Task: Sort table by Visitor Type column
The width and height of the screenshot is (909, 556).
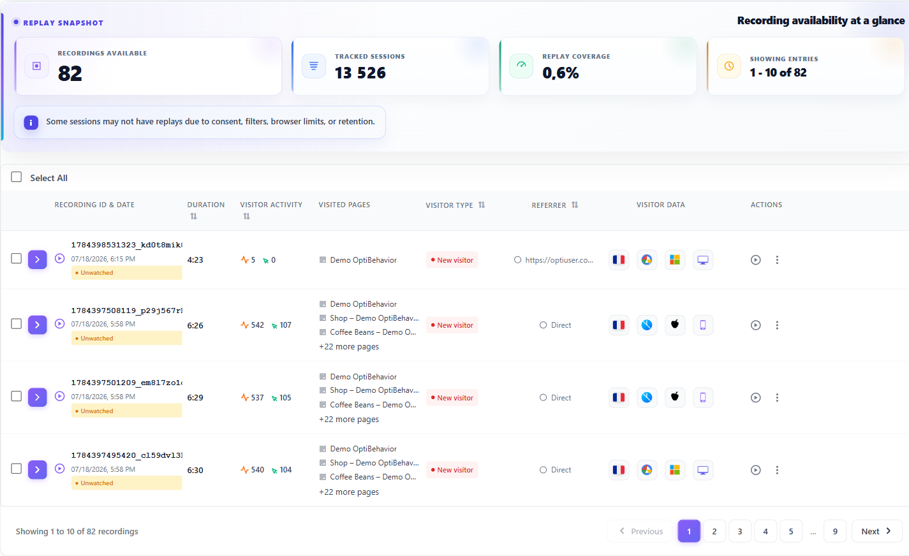Action: click(482, 205)
